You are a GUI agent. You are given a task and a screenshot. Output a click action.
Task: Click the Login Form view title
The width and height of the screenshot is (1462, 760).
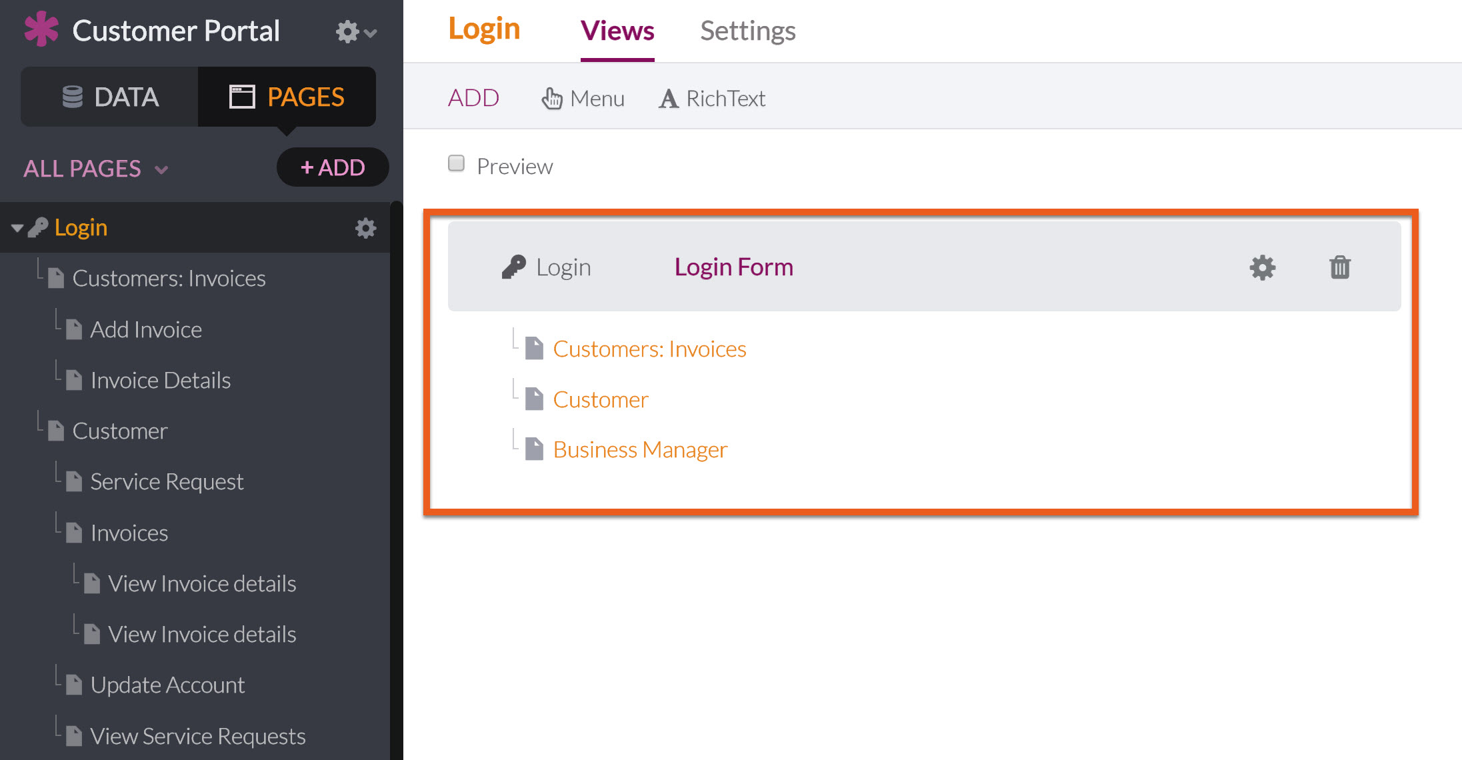pos(734,267)
